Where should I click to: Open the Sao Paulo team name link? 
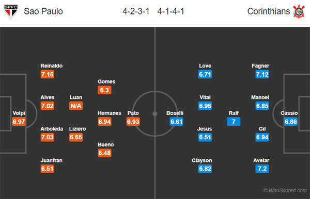[x=43, y=11]
